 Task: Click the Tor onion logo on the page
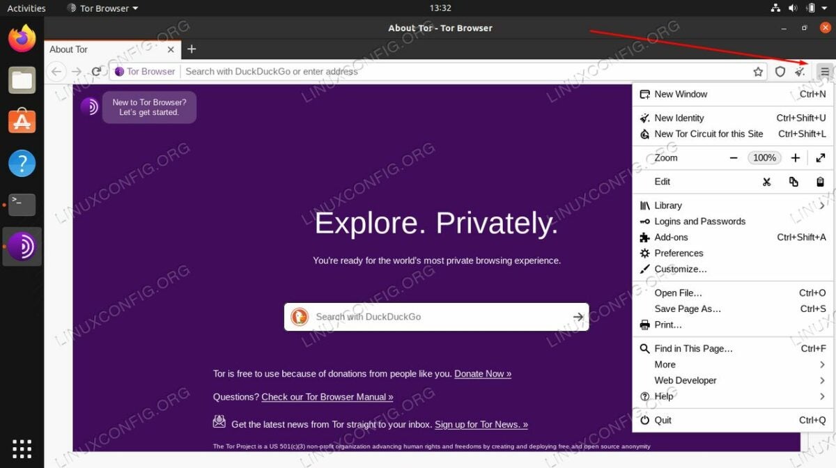pyautogui.click(x=89, y=107)
